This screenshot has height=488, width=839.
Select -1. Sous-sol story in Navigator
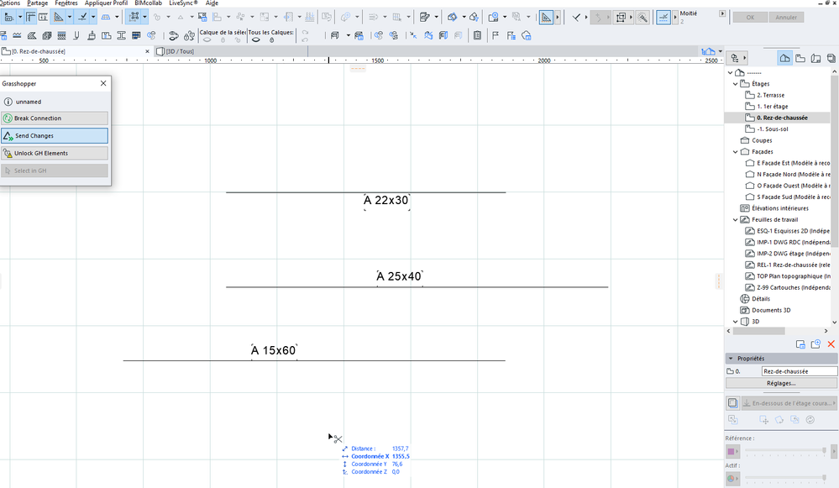point(772,129)
